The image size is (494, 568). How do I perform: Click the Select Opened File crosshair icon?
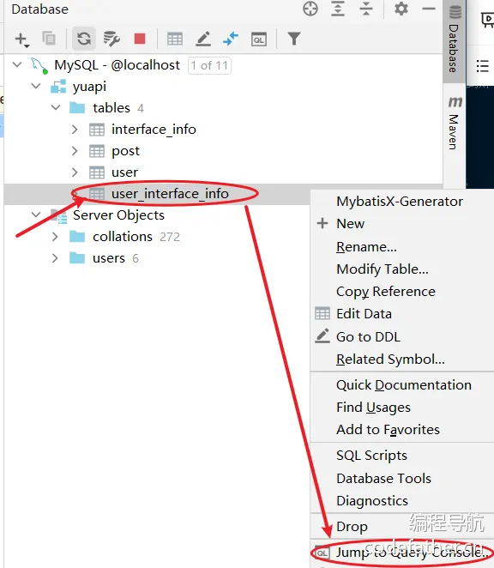point(310,9)
